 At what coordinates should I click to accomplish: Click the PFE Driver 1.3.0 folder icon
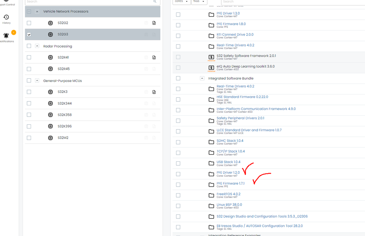pyautogui.click(x=211, y=15)
